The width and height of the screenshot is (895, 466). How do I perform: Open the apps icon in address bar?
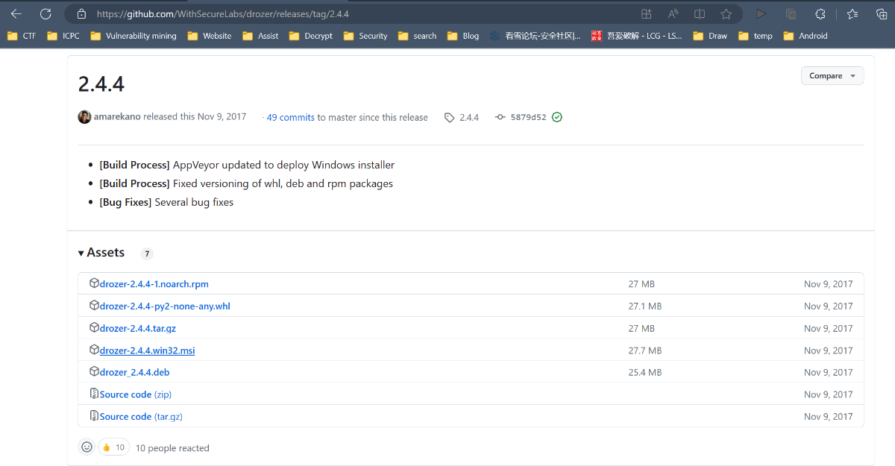(x=646, y=13)
